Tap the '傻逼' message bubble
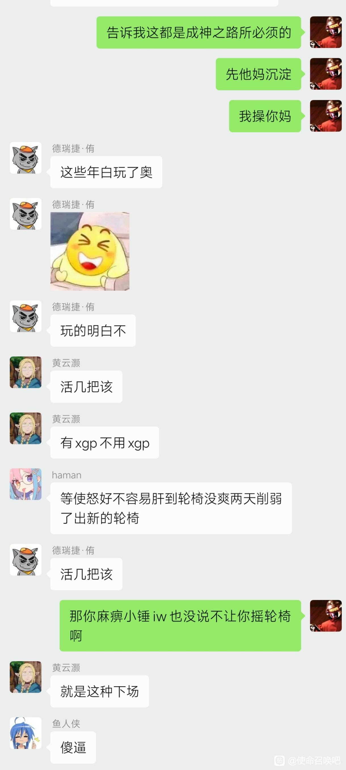This screenshot has height=770, width=346. (x=73, y=747)
